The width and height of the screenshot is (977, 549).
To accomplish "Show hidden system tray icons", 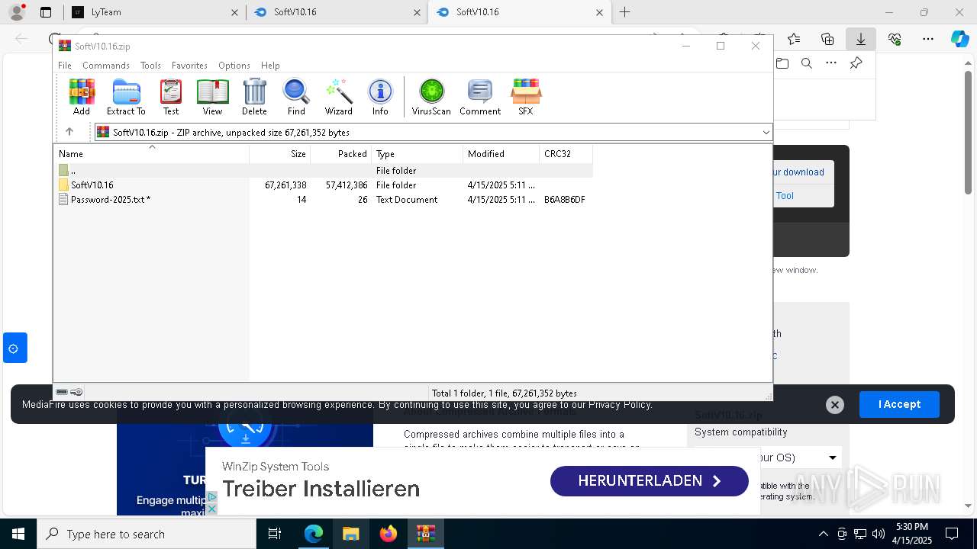I will coord(823,534).
